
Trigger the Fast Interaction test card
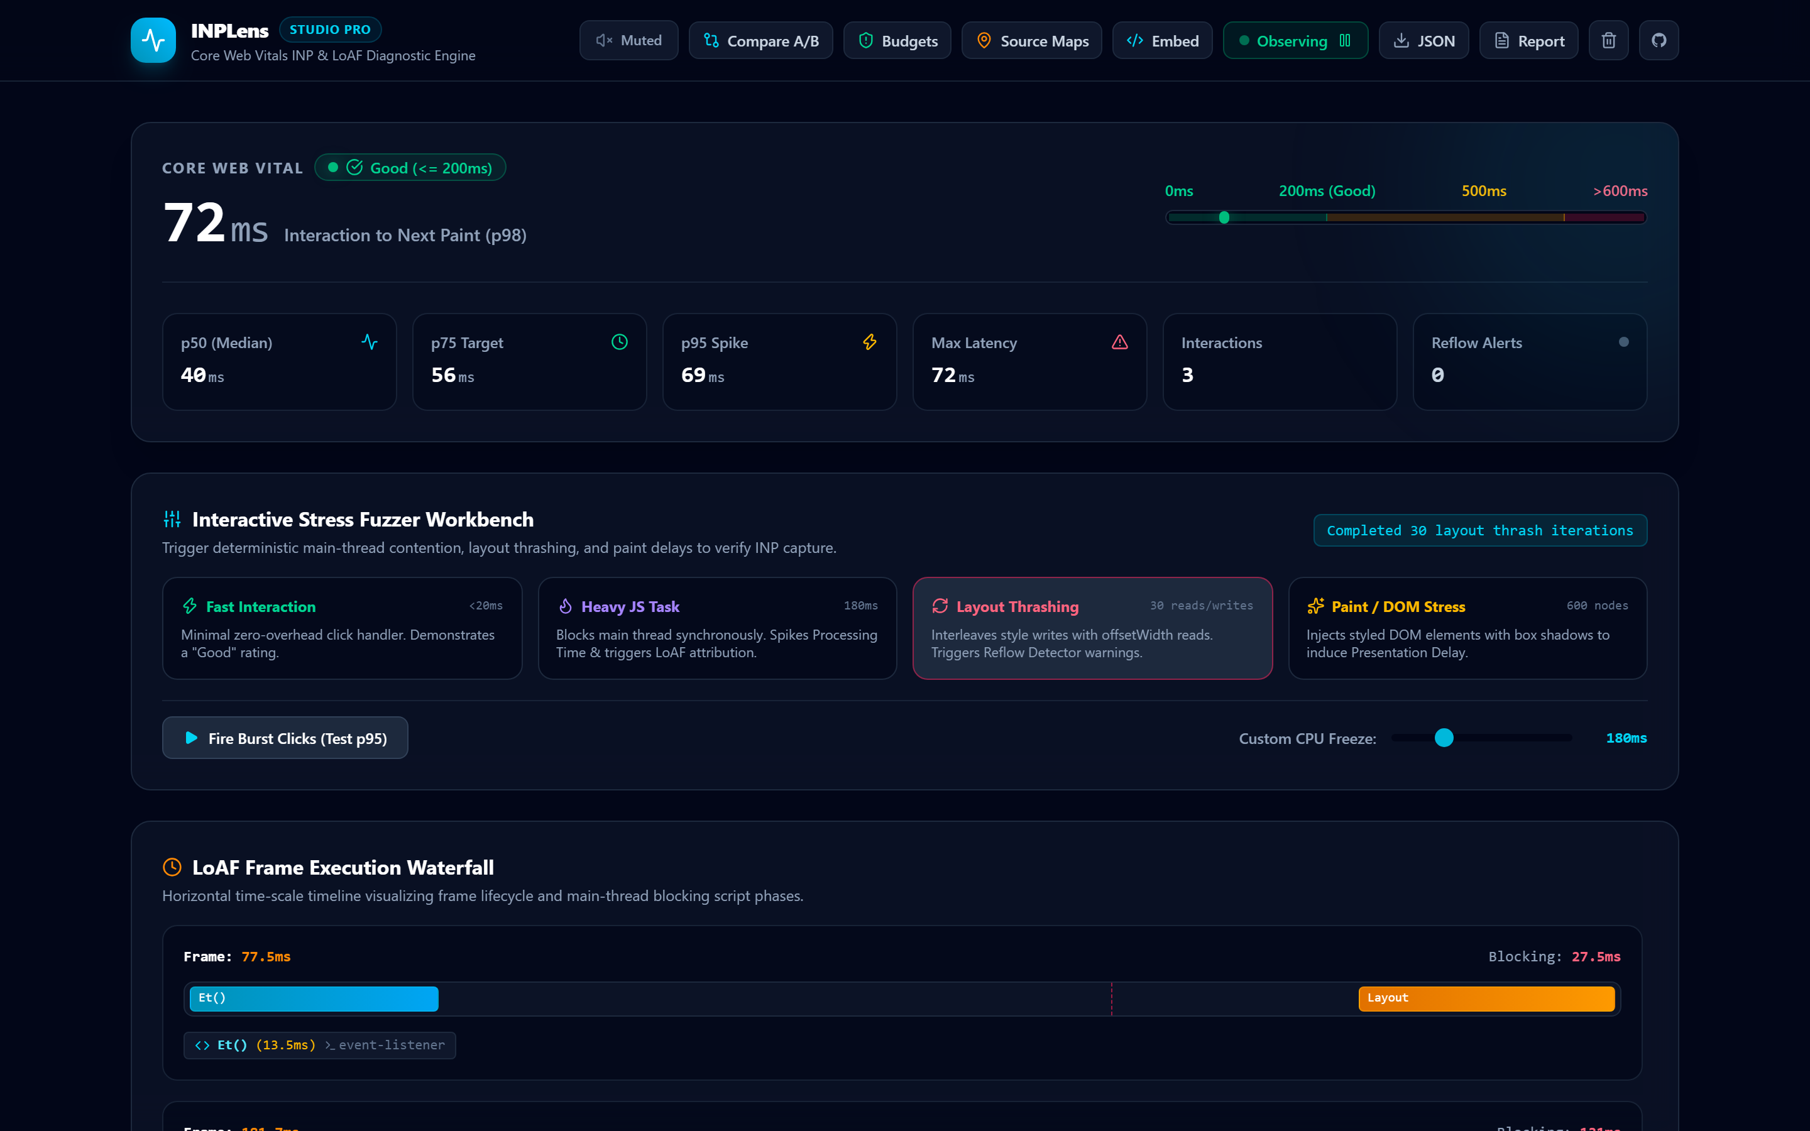coord(342,628)
